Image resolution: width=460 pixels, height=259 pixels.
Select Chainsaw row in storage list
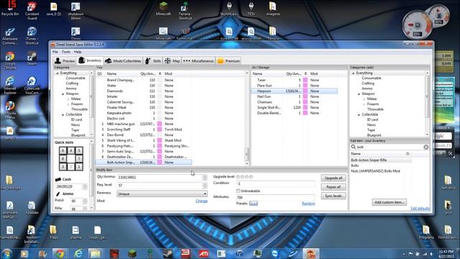tap(295, 102)
